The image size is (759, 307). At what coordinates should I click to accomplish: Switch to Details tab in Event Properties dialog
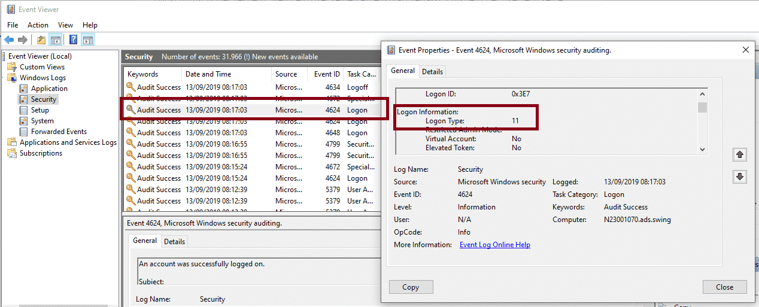(x=432, y=72)
